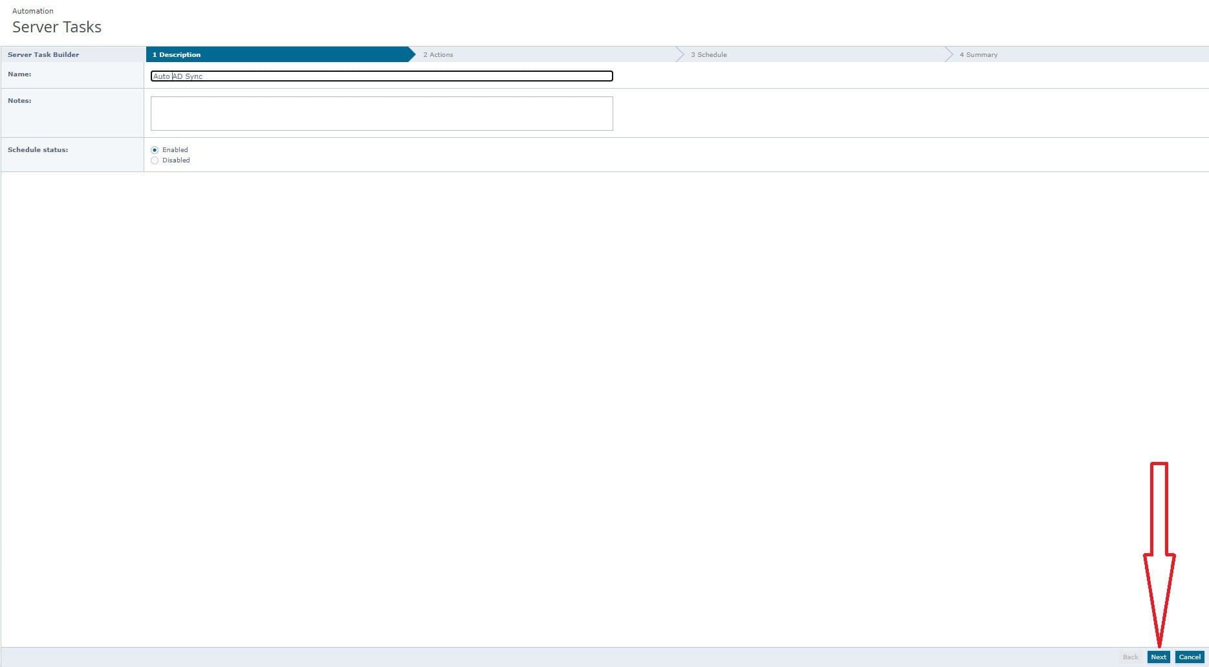Viewport: 1209px width, 667px height.
Task: Click the 'Notes:' field label
Action: [19, 101]
